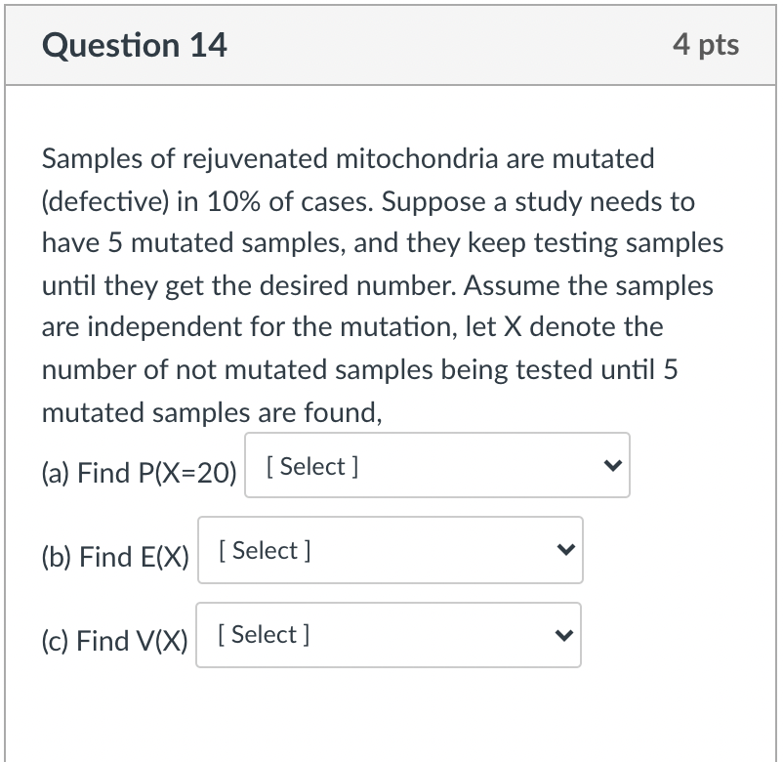Click the chevron arrow on the P(X=20) dropdown

[611, 466]
